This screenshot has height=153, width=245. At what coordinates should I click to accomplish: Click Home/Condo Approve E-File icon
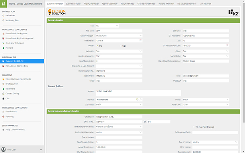pos(3,66)
